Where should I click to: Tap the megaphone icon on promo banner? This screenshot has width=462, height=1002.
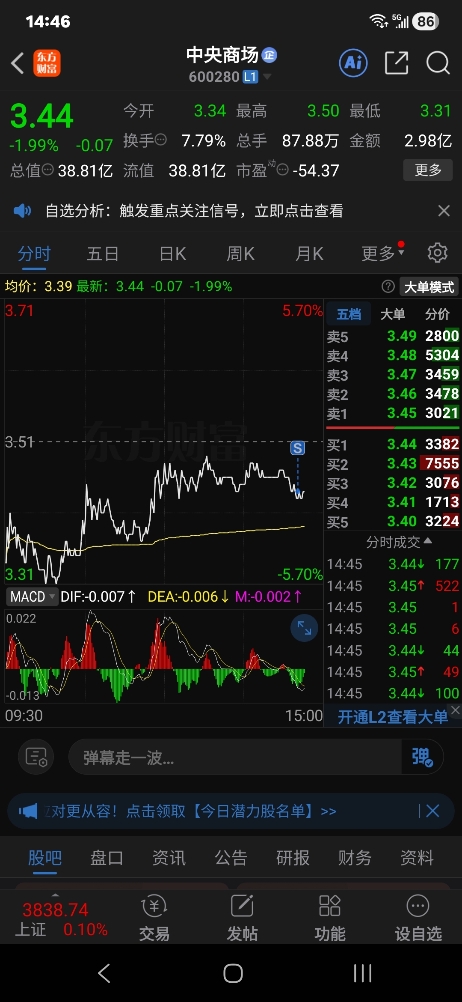coord(28,811)
